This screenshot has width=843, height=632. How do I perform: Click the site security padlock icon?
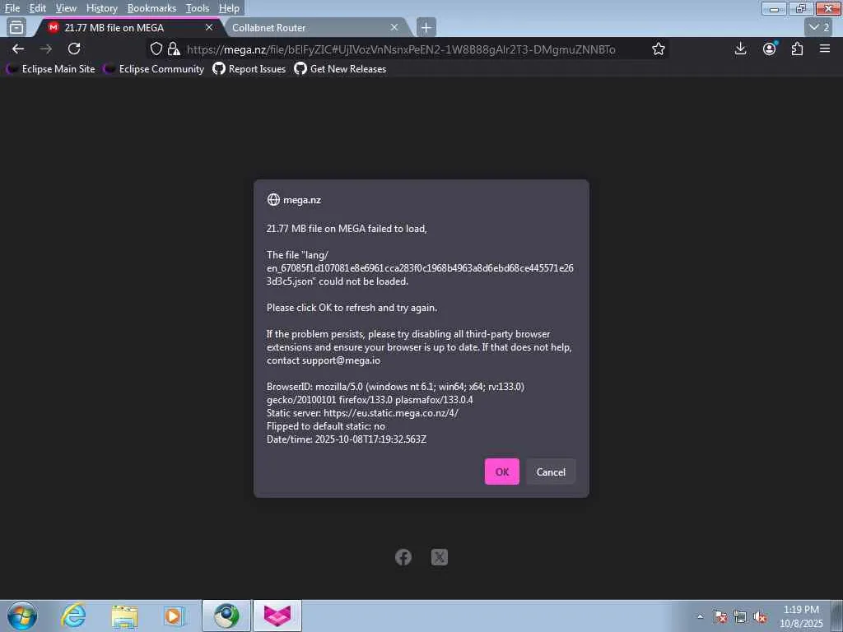coord(173,49)
